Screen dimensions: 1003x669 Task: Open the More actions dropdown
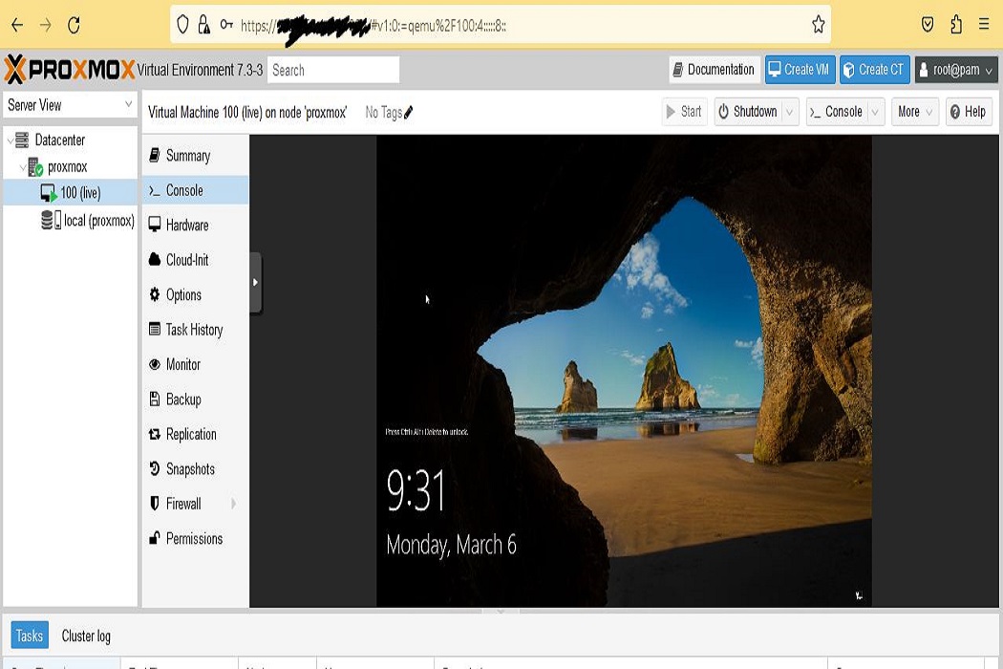click(x=916, y=112)
